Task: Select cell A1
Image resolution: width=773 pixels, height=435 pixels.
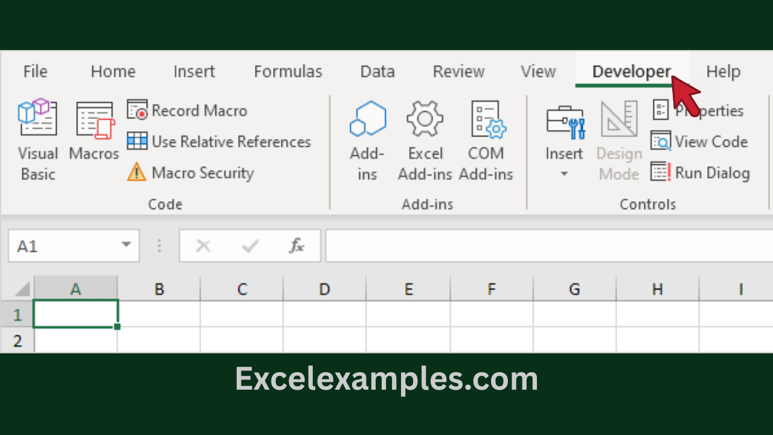Action: pos(75,314)
